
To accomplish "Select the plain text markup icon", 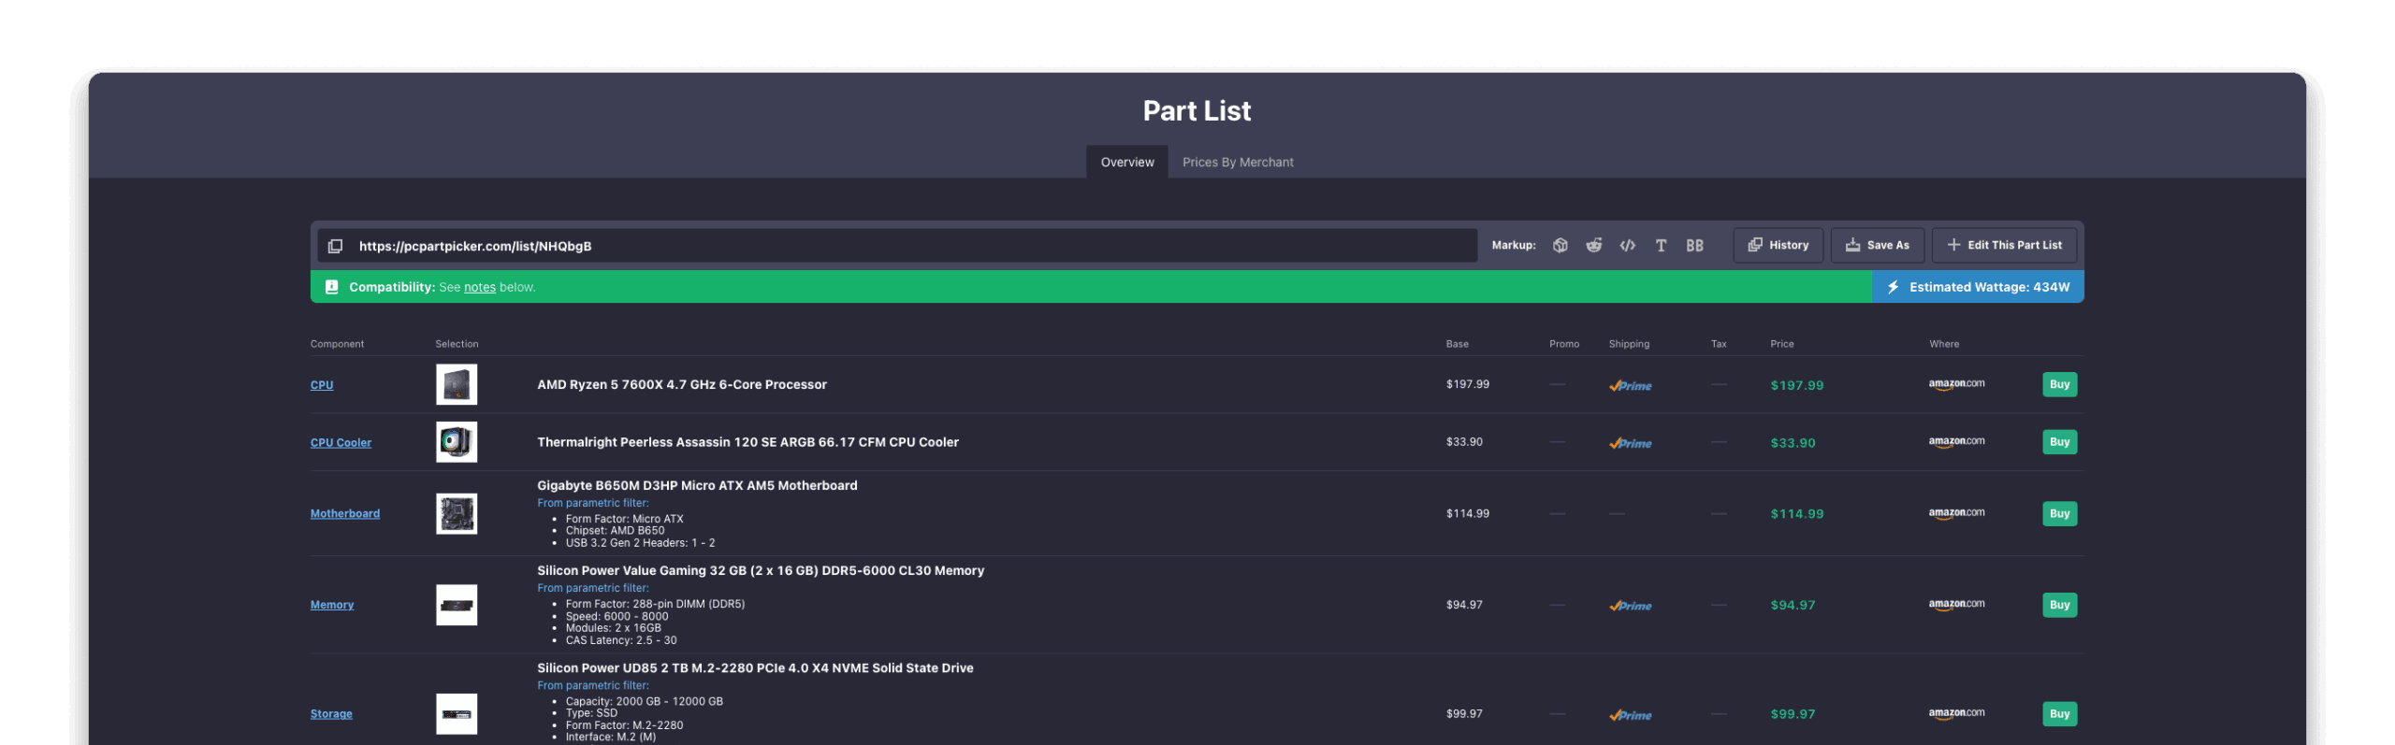I will pyautogui.click(x=1661, y=246).
